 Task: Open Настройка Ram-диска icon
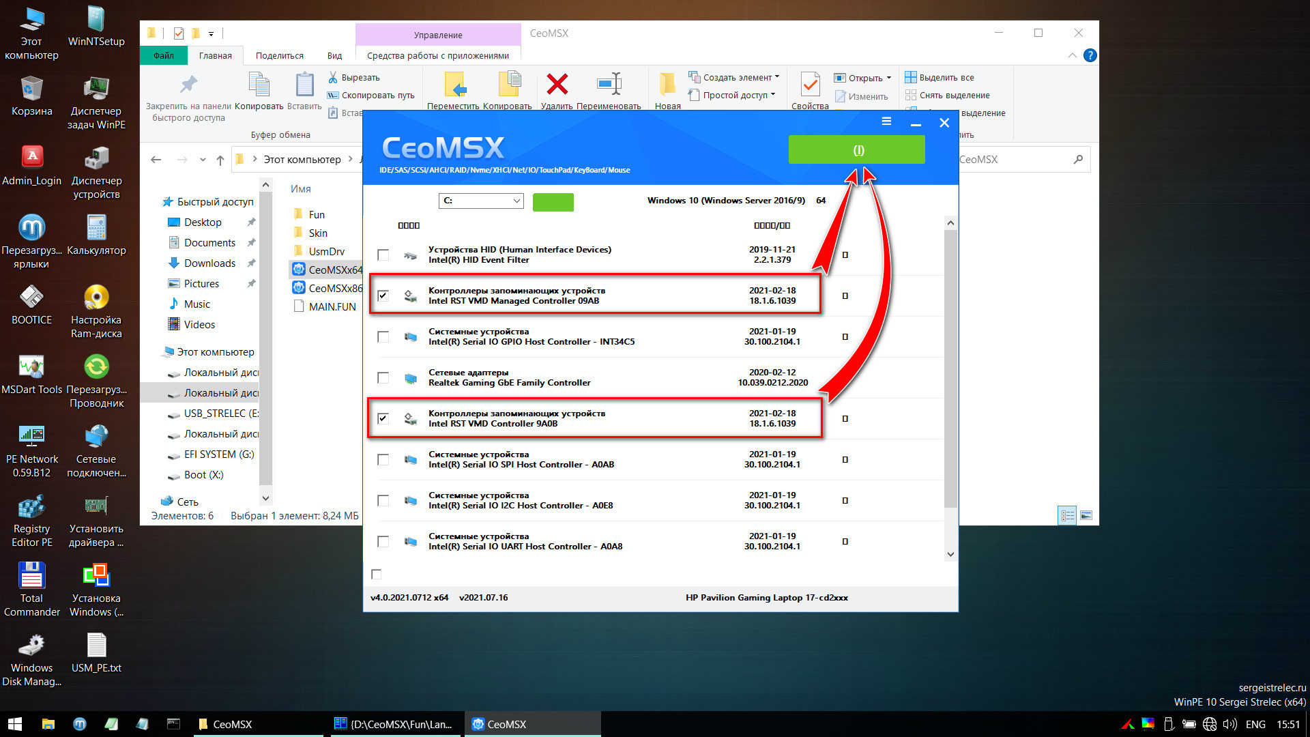click(x=96, y=312)
